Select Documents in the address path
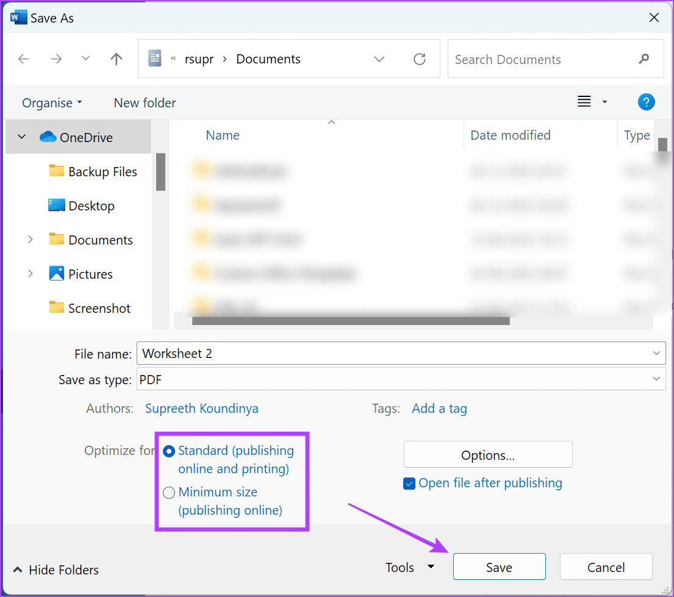 tap(268, 59)
